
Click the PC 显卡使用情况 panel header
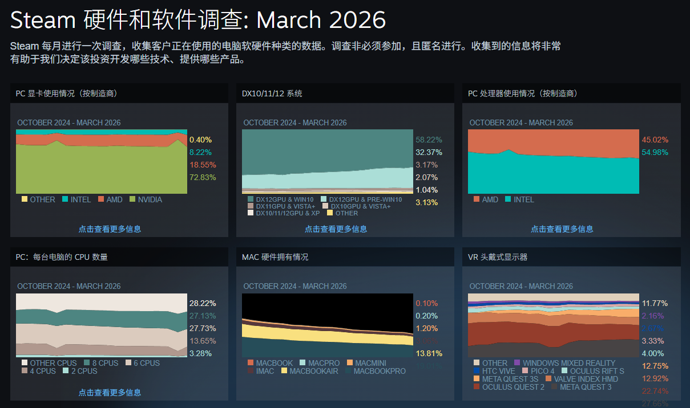(67, 93)
